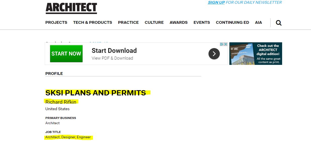The height and width of the screenshot is (147, 311).
Task: Click the green START NOW button
Action: (66, 54)
